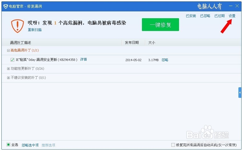
Task: Collapse the 高危漏洞补丁 group
Action: [8, 51]
